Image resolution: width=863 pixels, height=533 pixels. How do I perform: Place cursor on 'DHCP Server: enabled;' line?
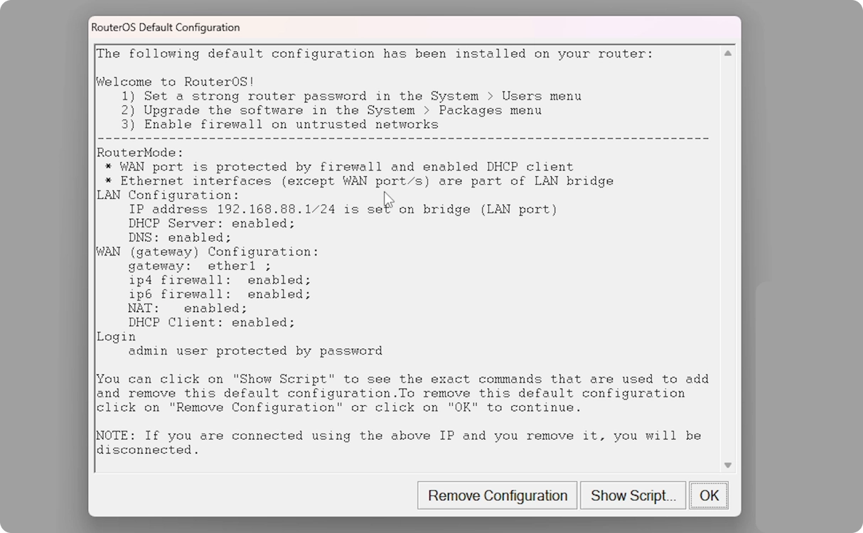coord(211,223)
